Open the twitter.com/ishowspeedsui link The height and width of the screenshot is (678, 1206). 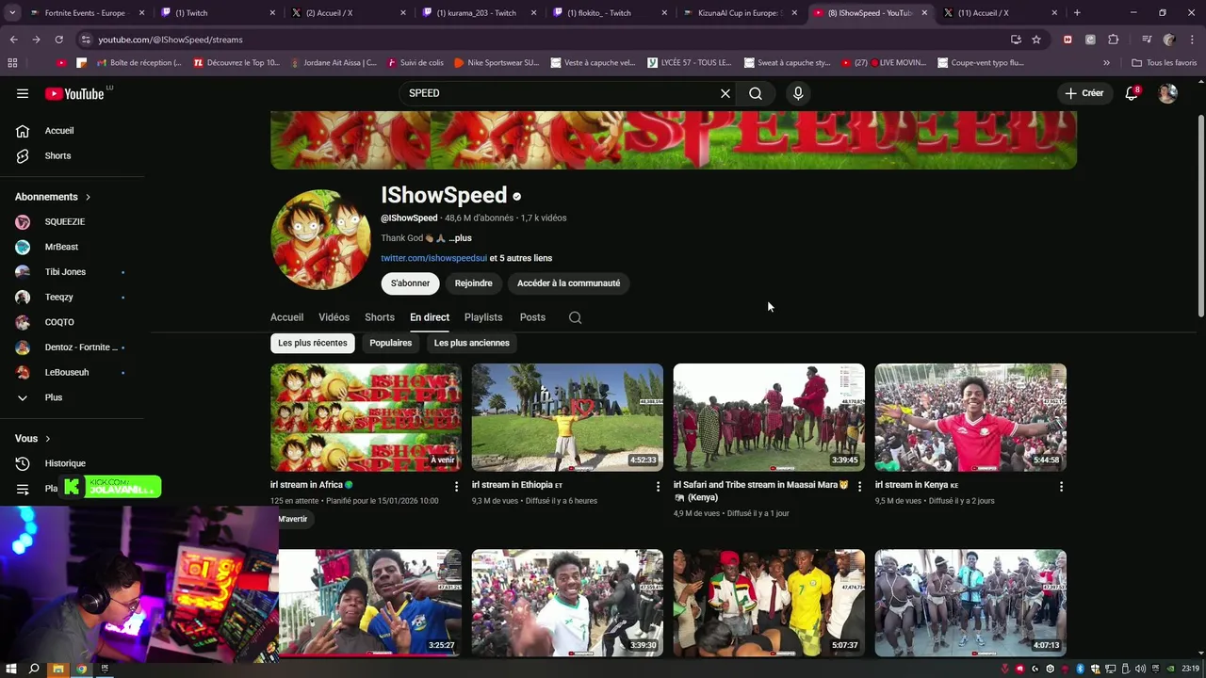pos(434,258)
